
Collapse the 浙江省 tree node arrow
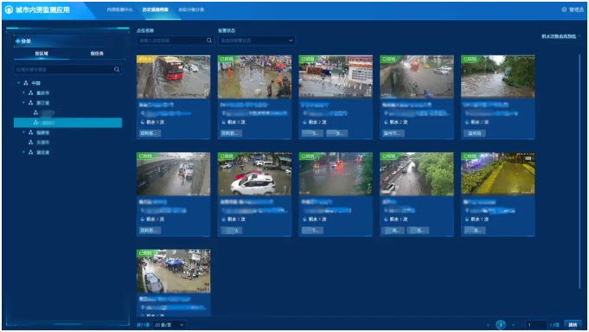(x=23, y=103)
